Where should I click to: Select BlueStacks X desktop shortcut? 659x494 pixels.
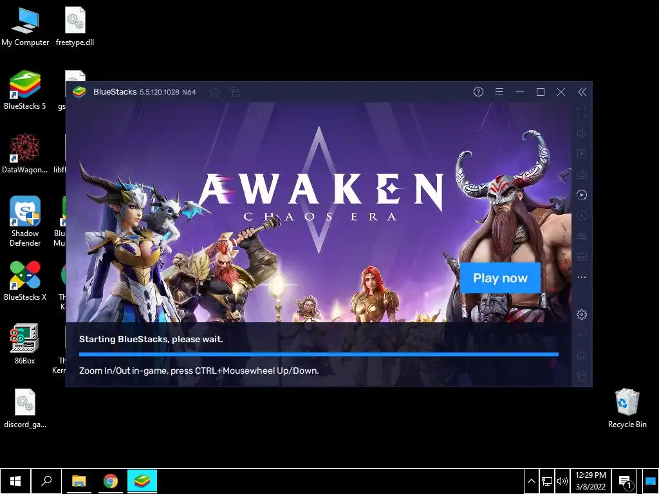(25, 281)
